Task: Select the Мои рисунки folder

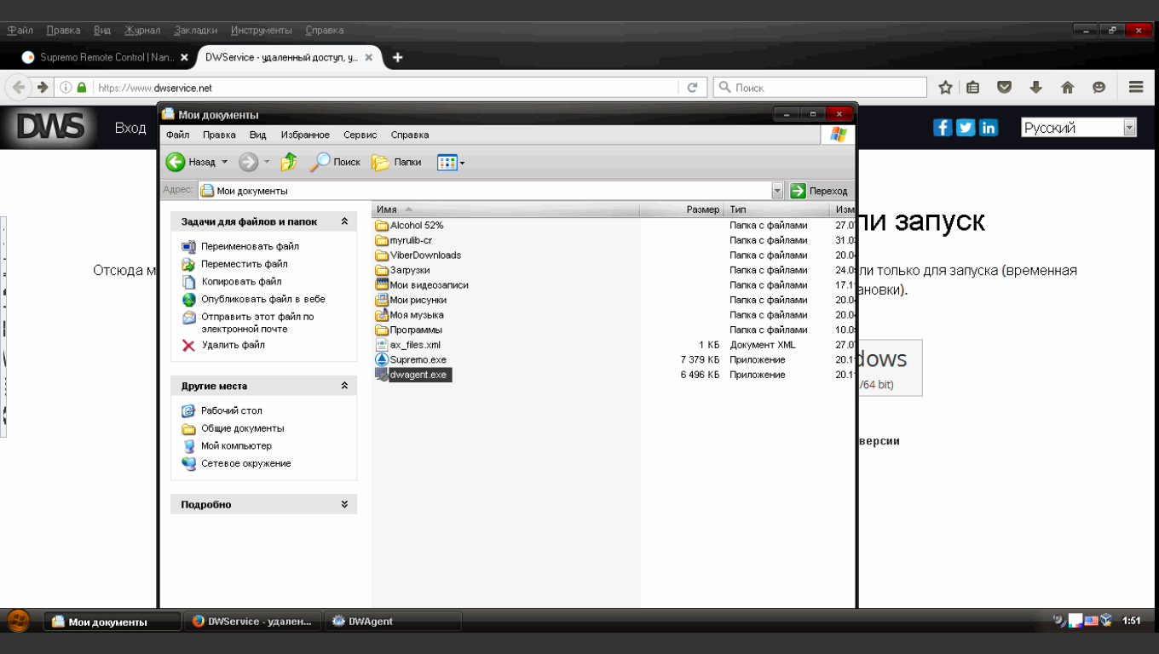Action: 411,300
